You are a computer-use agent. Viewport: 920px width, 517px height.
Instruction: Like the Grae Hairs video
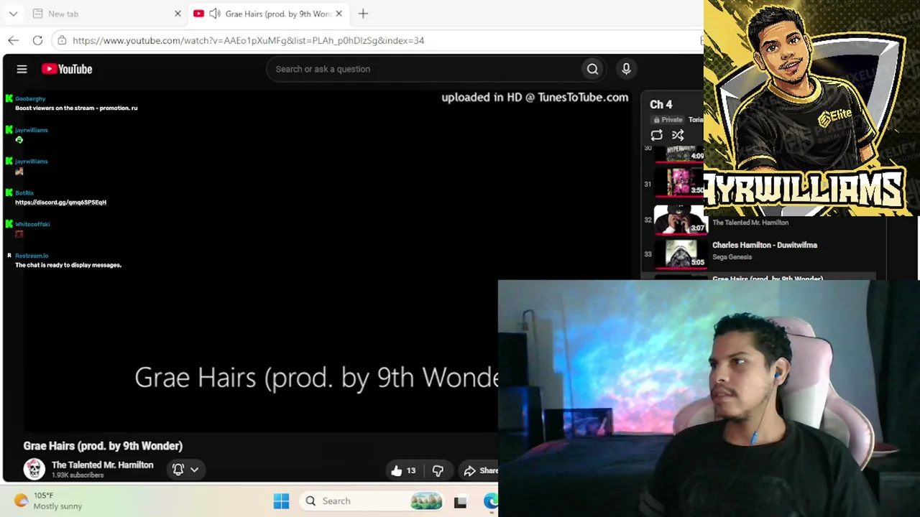coord(403,470)
